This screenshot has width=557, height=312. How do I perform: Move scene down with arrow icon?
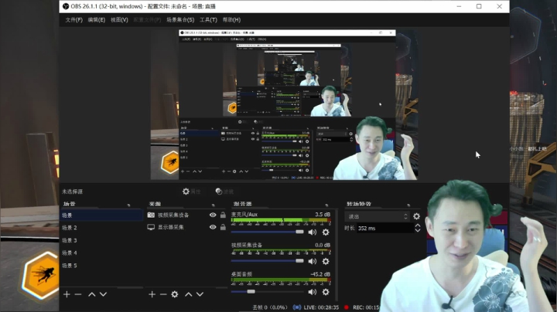[103, 294]
